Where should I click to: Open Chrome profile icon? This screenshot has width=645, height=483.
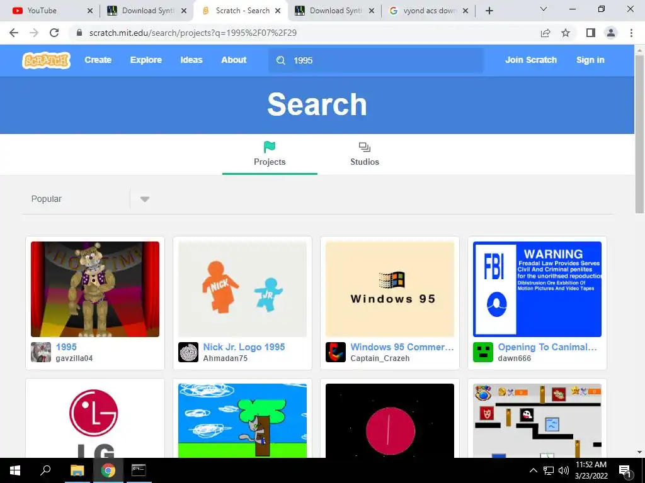click(x=611, y=33)
